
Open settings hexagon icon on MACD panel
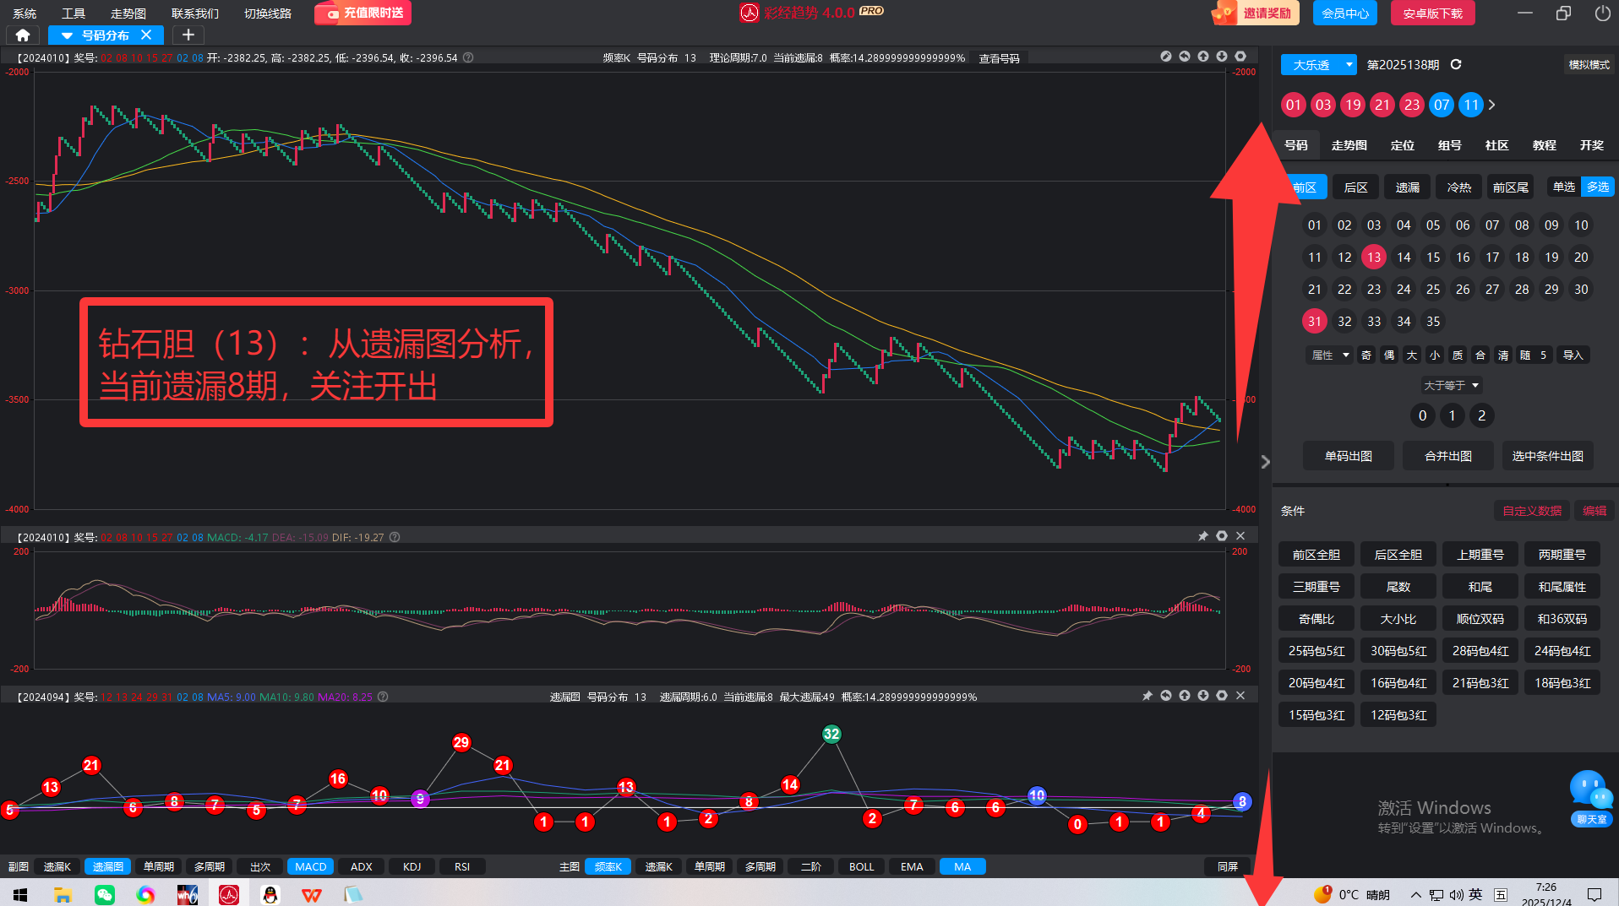1222,536
